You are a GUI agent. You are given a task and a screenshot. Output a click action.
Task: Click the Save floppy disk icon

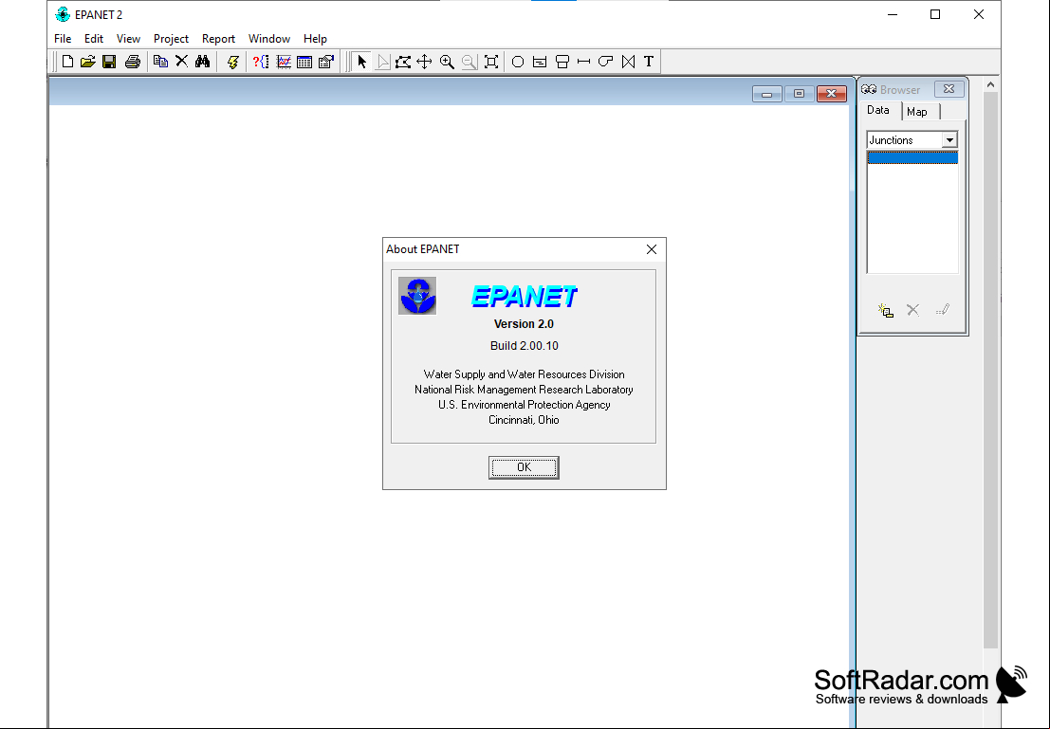(109, 62)
